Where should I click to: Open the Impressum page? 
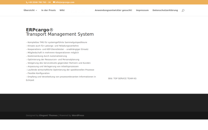click(x=142, y=10)
